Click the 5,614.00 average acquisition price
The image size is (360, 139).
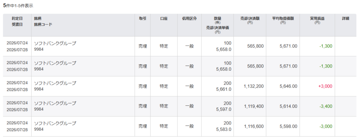288,106
